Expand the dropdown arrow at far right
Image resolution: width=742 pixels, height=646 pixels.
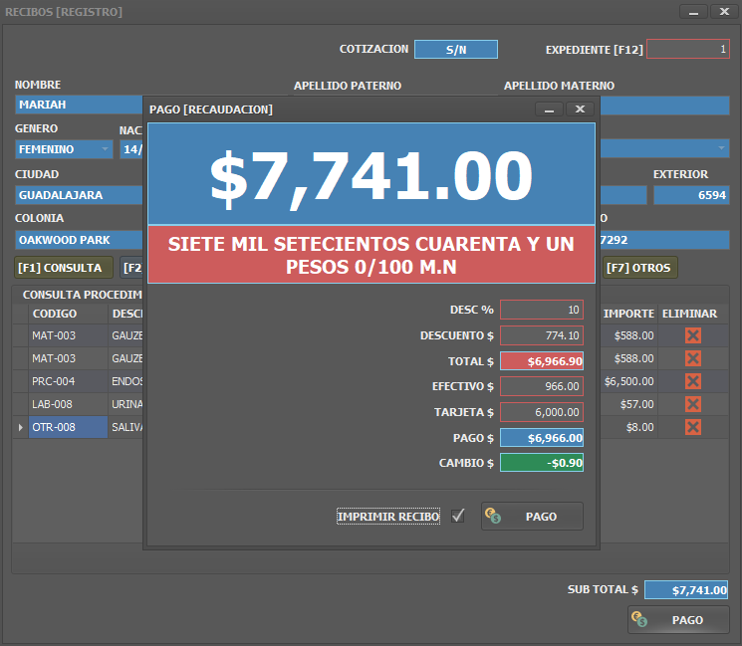(x=722, y=149)
